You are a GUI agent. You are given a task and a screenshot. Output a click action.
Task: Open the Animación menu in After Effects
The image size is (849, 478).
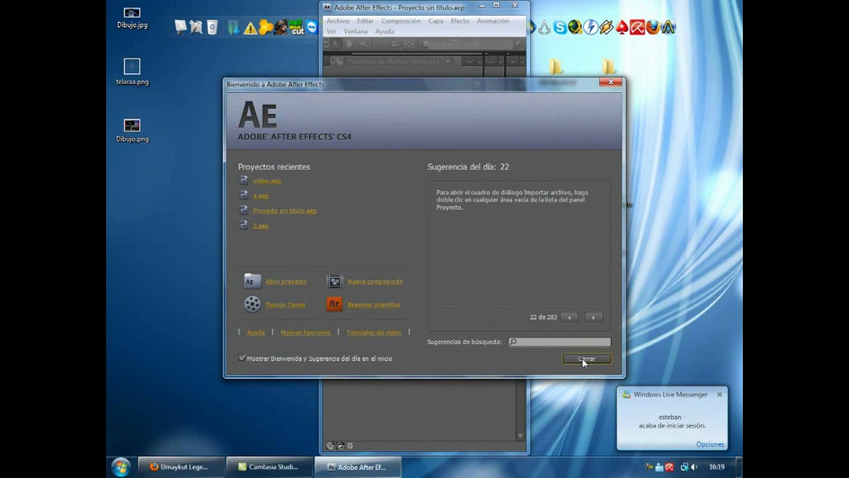tap(493, 21)
